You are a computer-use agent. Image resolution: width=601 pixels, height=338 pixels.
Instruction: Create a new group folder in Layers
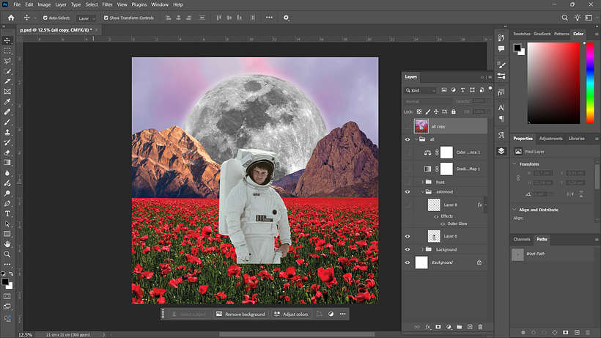click(x=460, y=327)
